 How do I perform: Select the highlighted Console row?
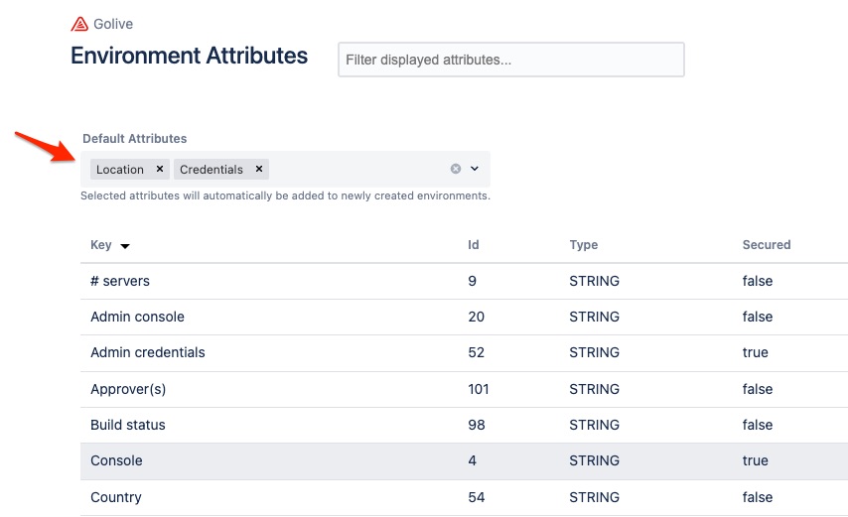point(116,460)
